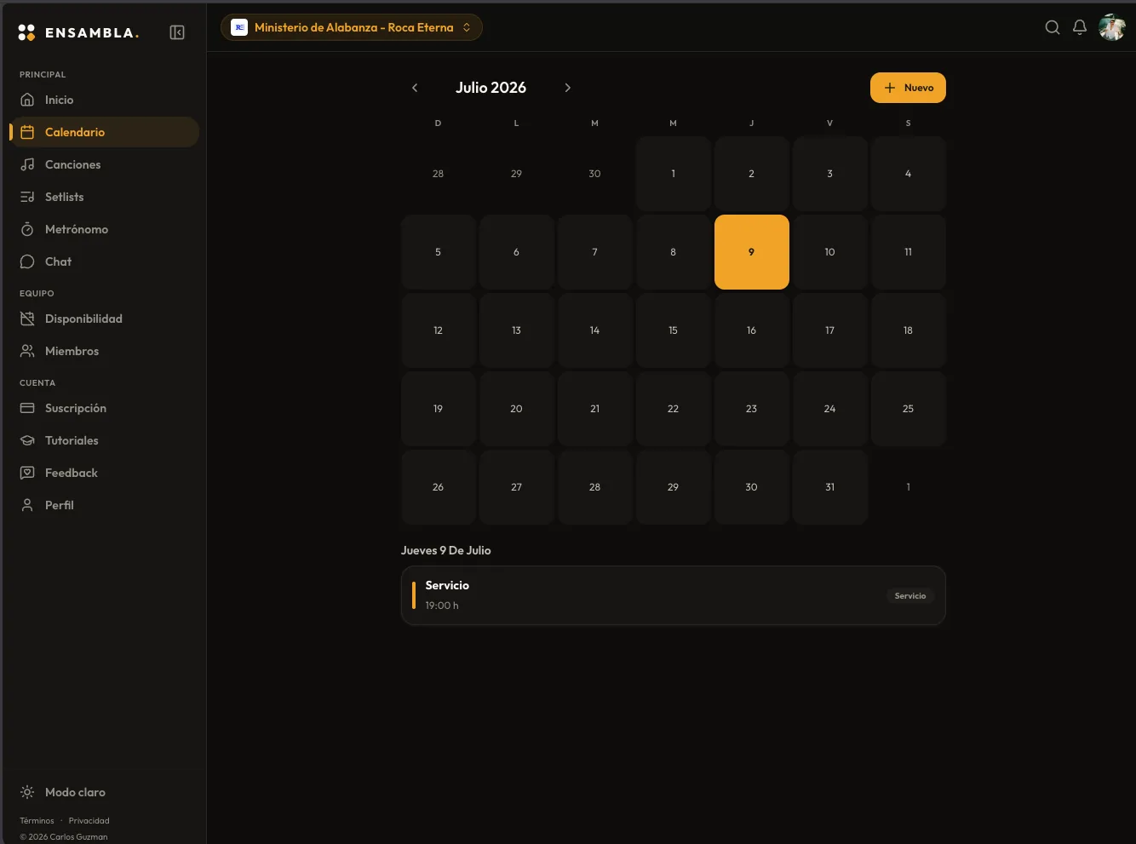
Task: Click the Servicio tag badge
Action: (910, 596)
